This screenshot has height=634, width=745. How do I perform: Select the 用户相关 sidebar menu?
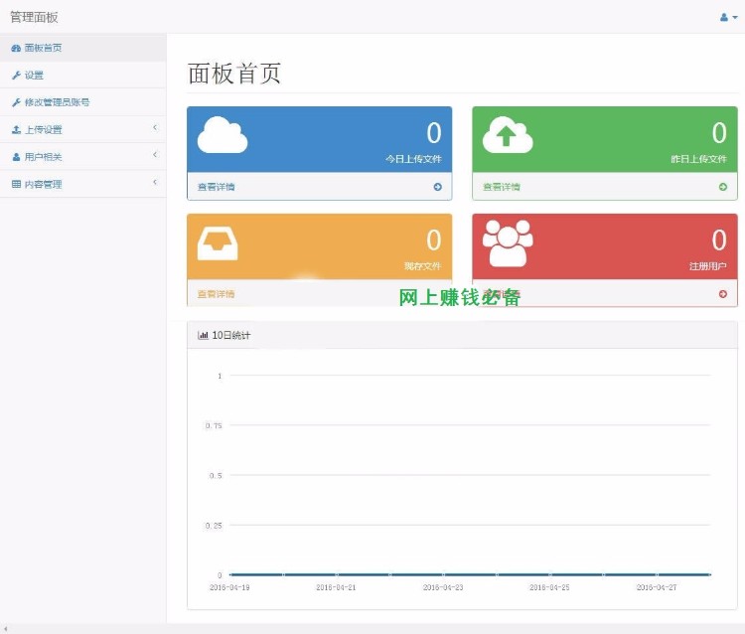click(83, 157)
